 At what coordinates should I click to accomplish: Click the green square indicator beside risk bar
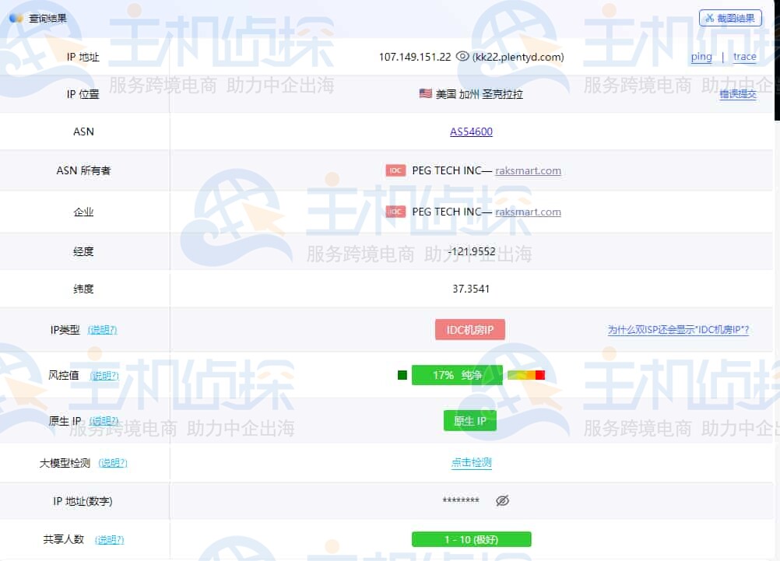402,374
